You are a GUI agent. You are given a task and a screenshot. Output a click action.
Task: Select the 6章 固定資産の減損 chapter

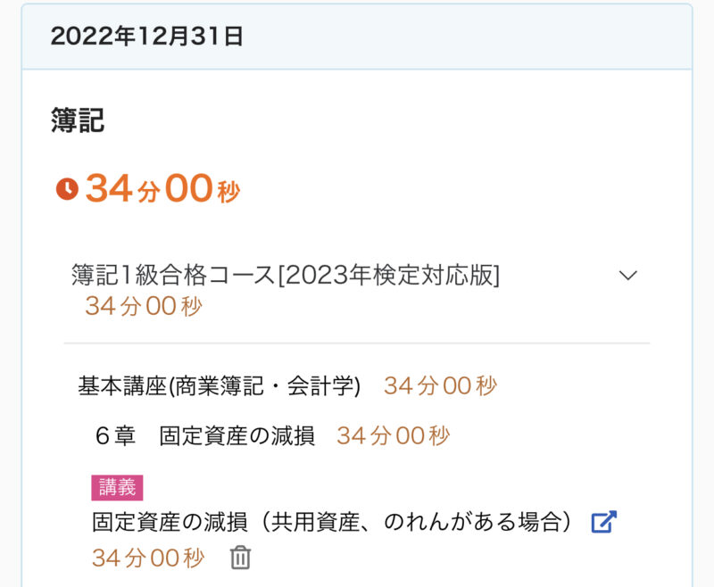(x=204, y=436)
